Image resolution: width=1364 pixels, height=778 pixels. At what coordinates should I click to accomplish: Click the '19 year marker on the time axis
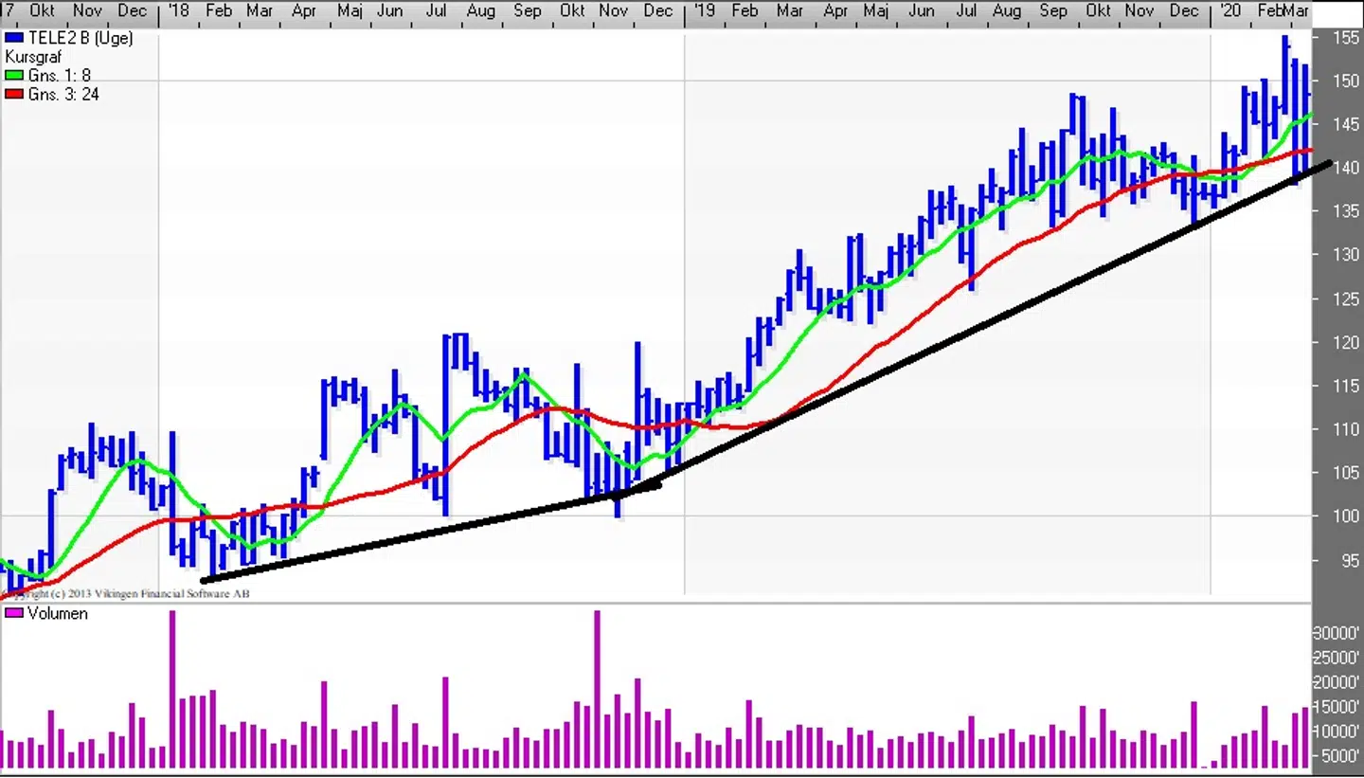click(704, 11)
